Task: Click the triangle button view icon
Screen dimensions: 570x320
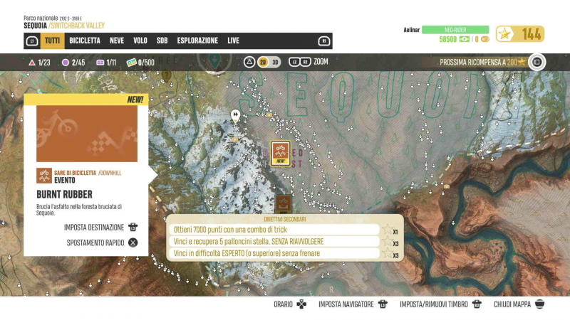Action: [249, 63]
